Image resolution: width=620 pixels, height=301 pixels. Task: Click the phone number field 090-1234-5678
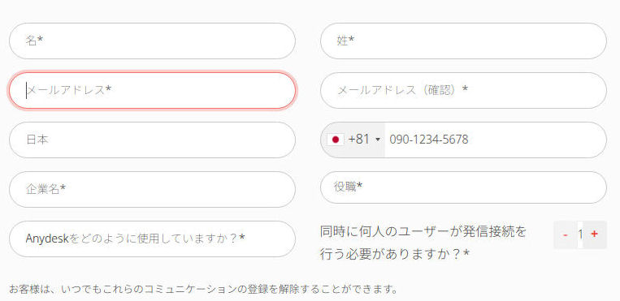pos(495,140)
